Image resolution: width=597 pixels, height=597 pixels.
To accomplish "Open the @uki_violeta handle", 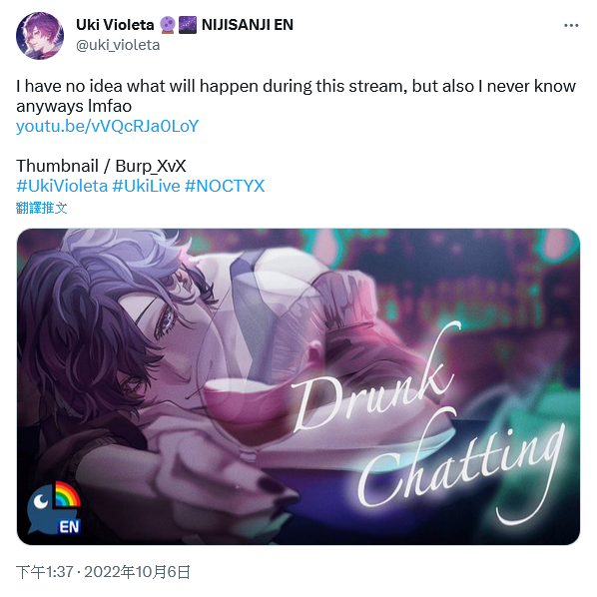I will (x=118, y=45).
